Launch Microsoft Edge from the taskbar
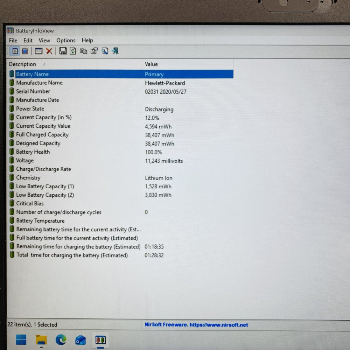 [61, 340]
